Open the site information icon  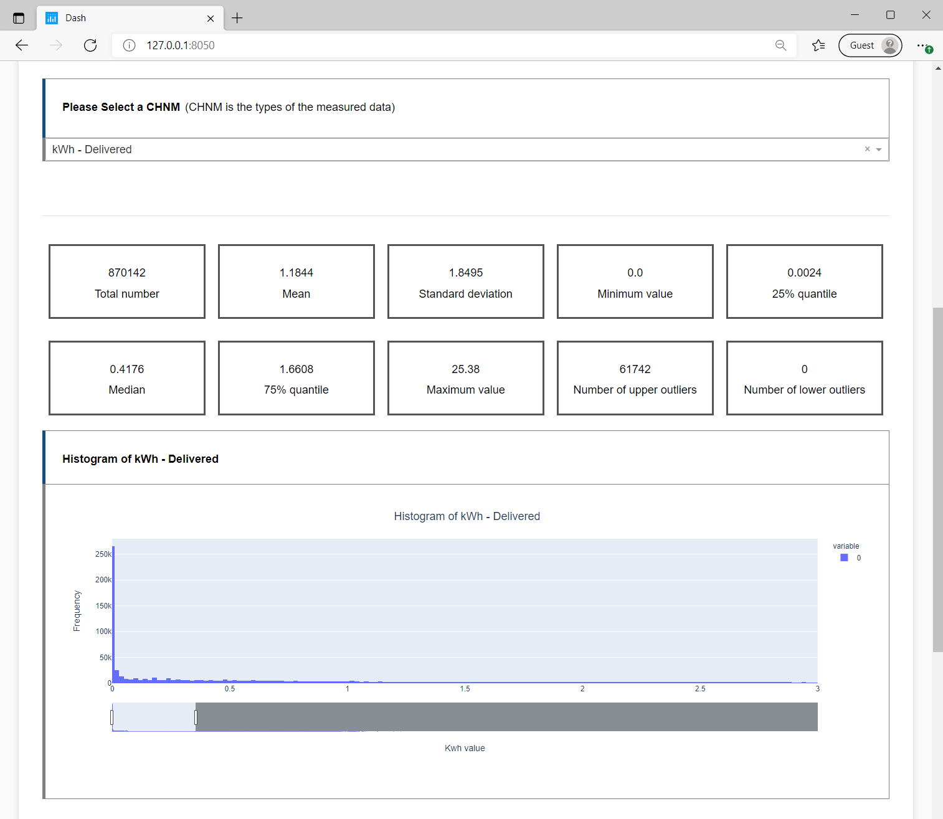[129, 45]
